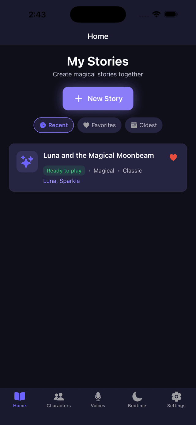The width and height of the screenshot is (196, 425).
Task: Switch to the Bedtime tab
Action: [137, 399]
